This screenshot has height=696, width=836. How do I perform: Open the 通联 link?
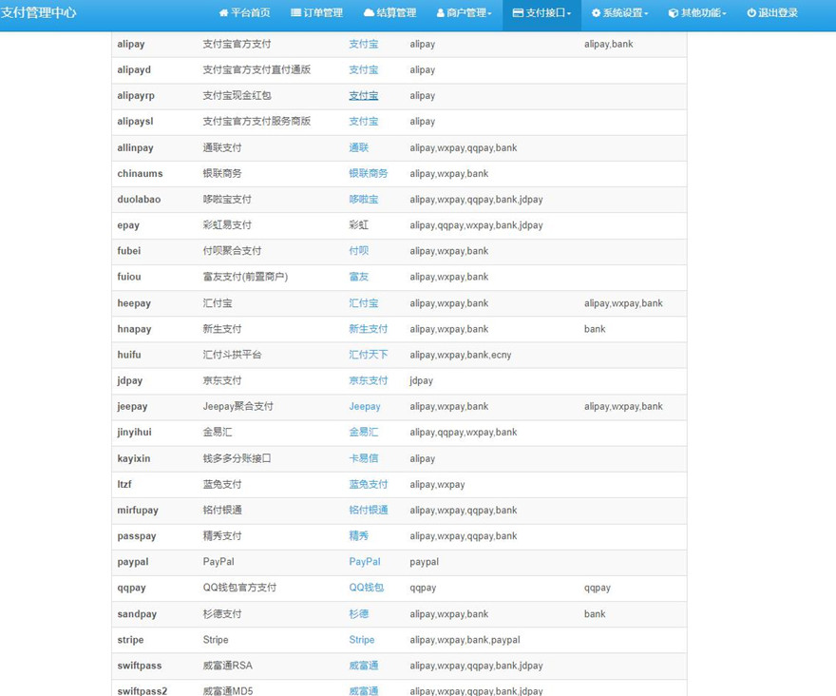[359, 147]
